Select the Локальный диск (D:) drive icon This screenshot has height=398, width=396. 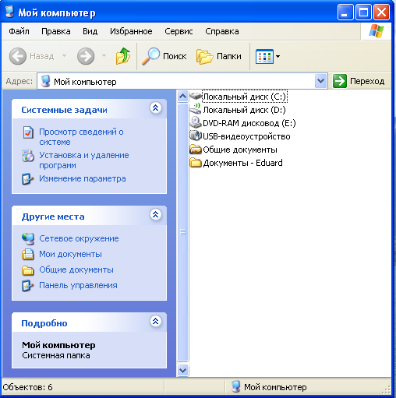(196, 109)
